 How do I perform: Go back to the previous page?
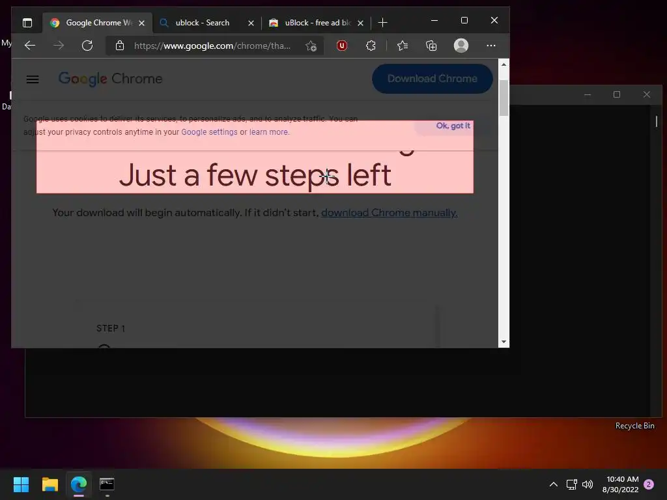click(x=30, y=46)
